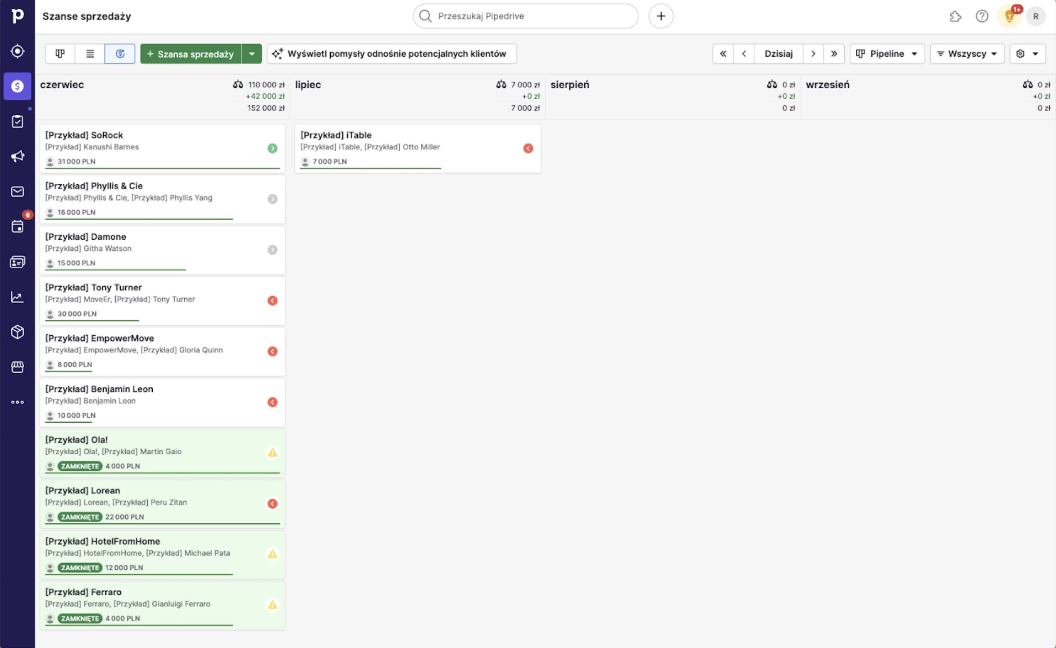Click warning triangle on HotelFromHome deal
Screen dimensions: 1056x648
(x=272, y=554)
